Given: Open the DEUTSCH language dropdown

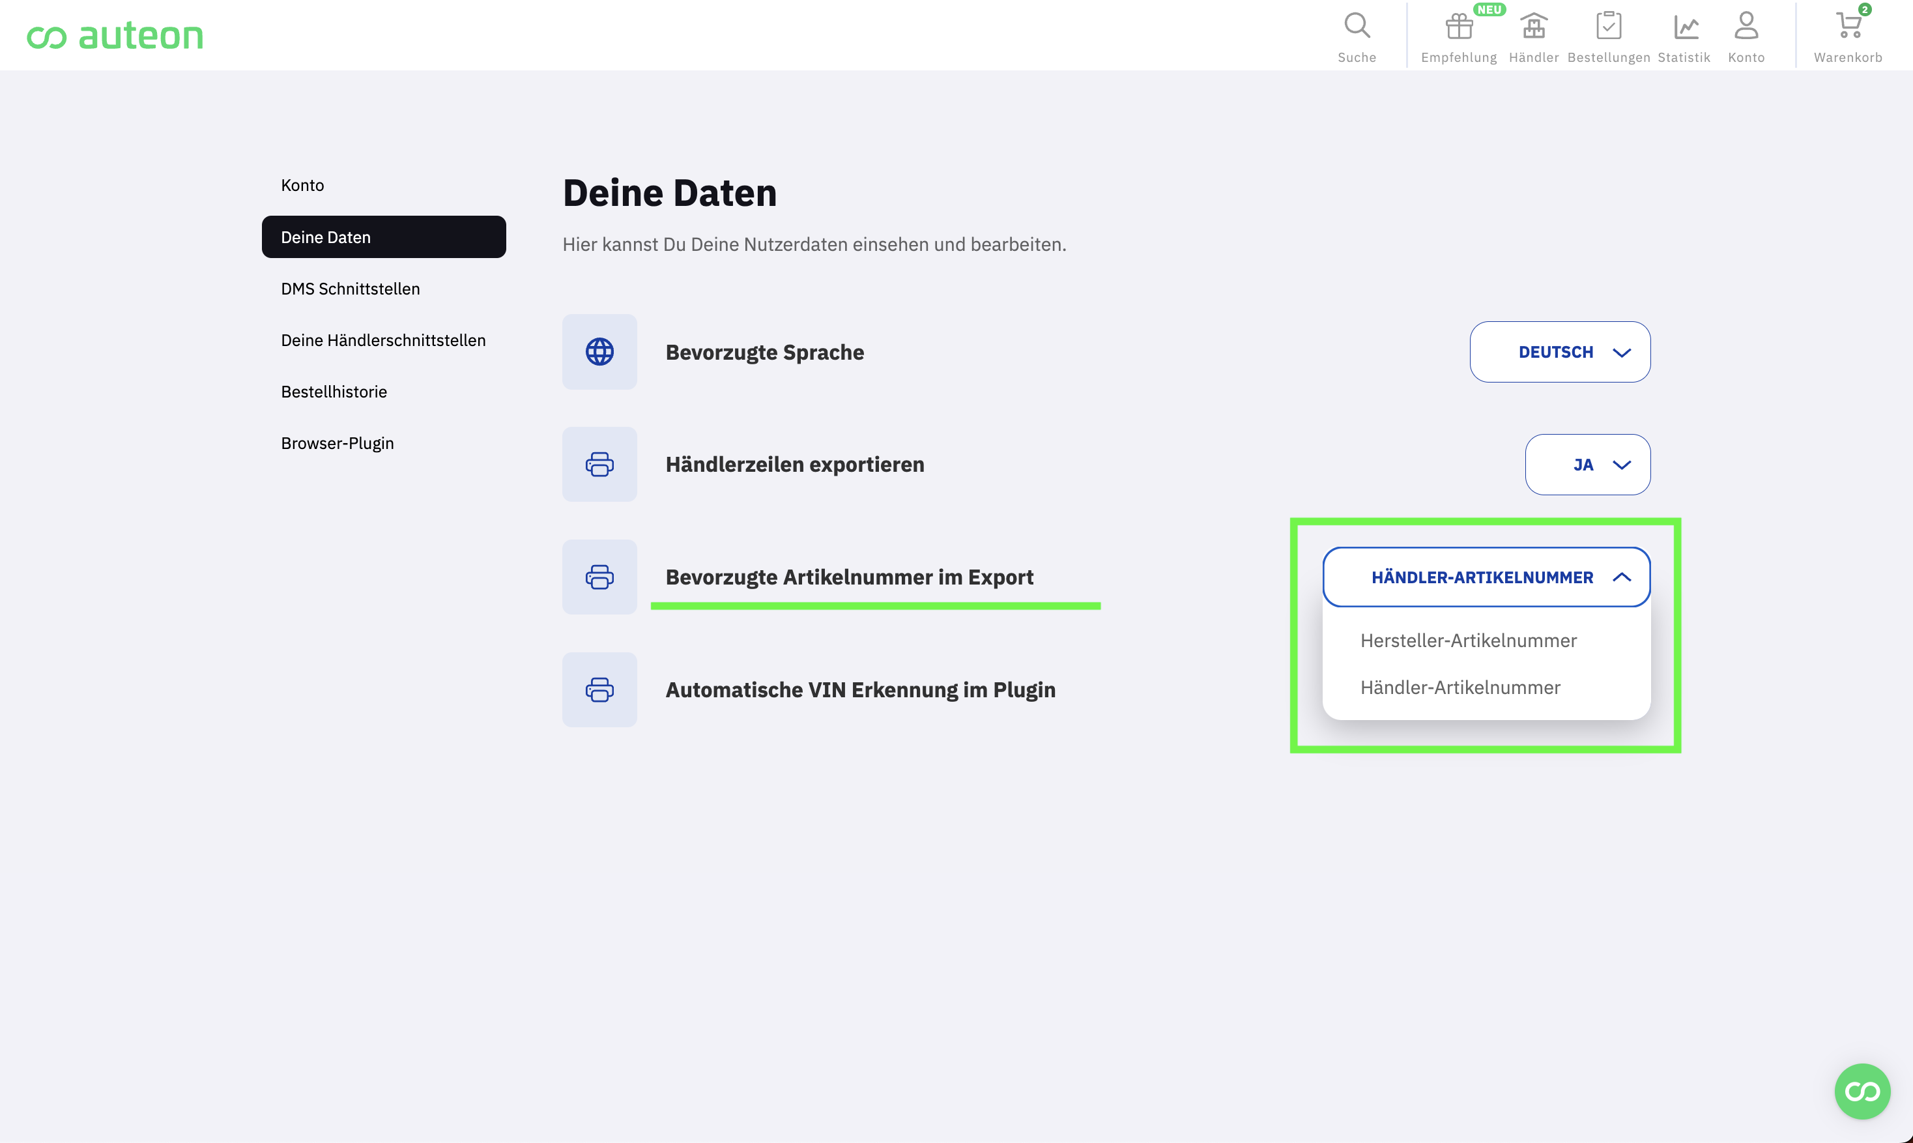Looking at the screenshot, I should tap(1559, 352).
